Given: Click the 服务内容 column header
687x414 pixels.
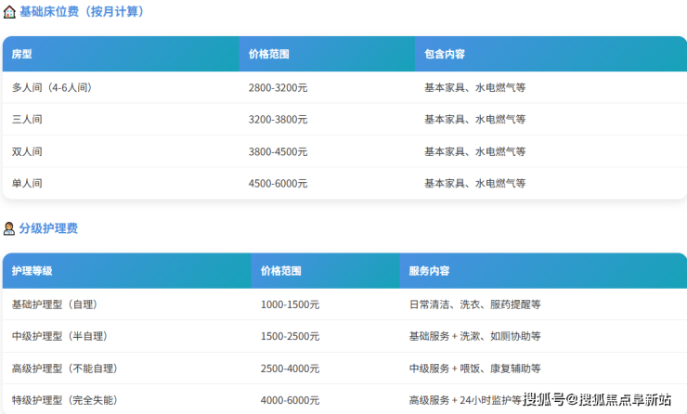Looking at the screenshot, I should pyautogui.click(x=430, y=271).
